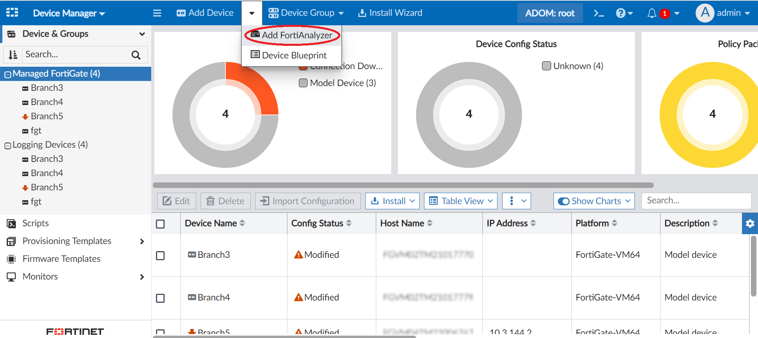Toggle Show Charts switch

(563, 201)
